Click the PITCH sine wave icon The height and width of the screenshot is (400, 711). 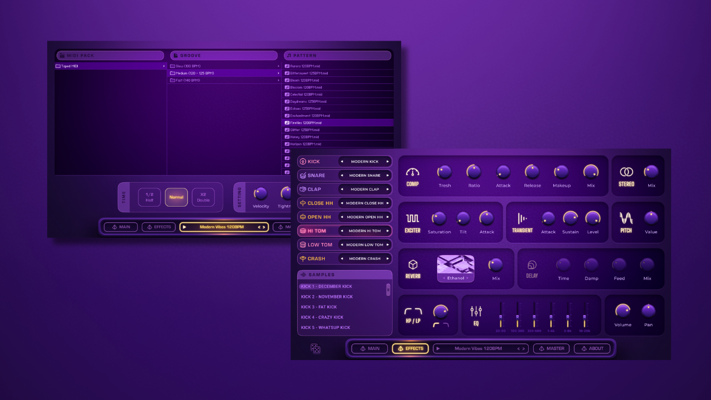pyautogui.click(x=626, y=218)
